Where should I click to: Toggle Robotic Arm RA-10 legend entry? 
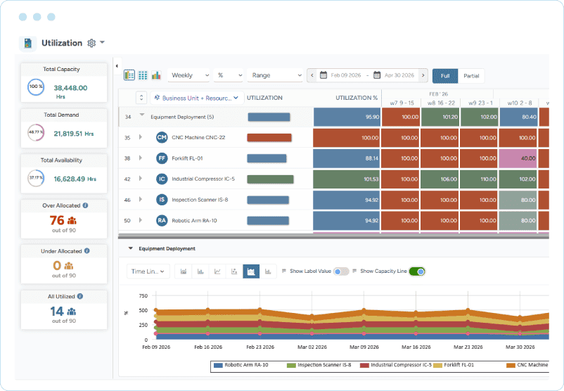[x=241, y=365]
